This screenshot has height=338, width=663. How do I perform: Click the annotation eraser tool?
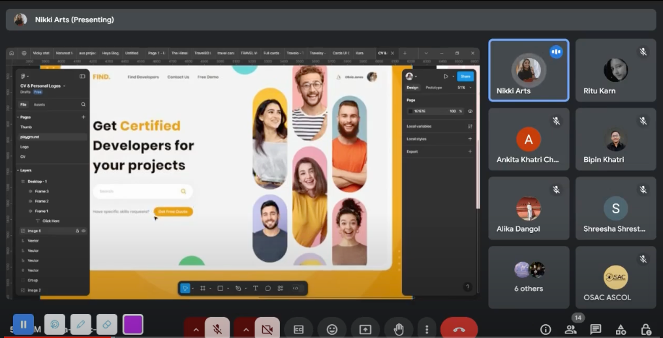click(x=107, y=324)
